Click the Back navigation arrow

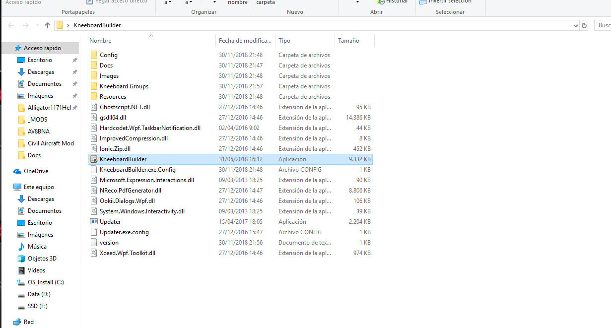(x=11, y=25)
